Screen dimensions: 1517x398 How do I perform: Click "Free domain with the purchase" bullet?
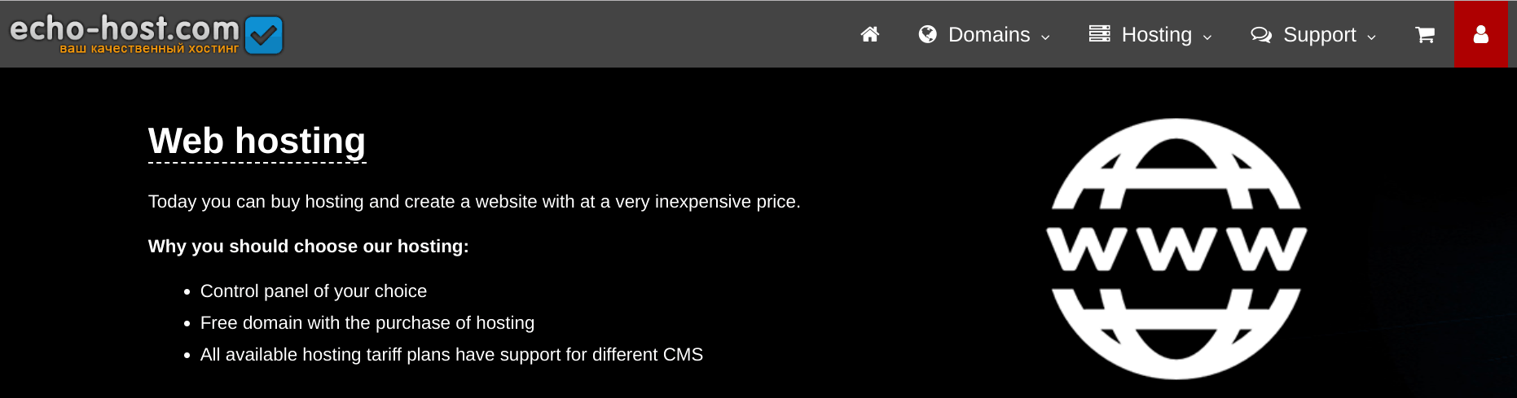point(367,323)
